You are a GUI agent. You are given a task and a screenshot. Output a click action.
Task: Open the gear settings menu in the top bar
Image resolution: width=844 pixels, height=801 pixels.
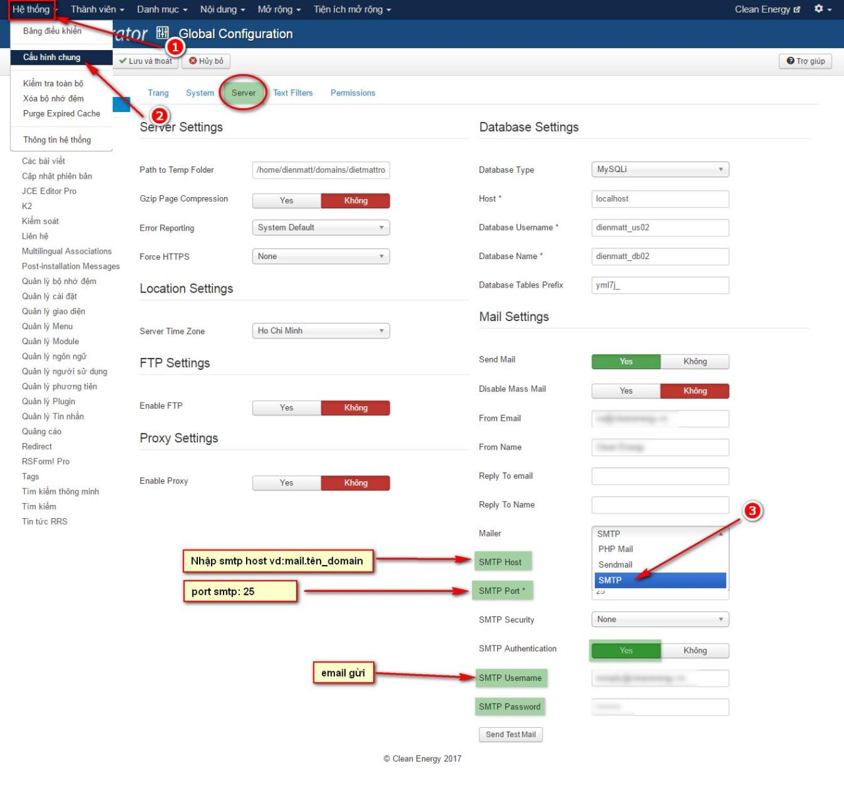[x=822, y=9]
